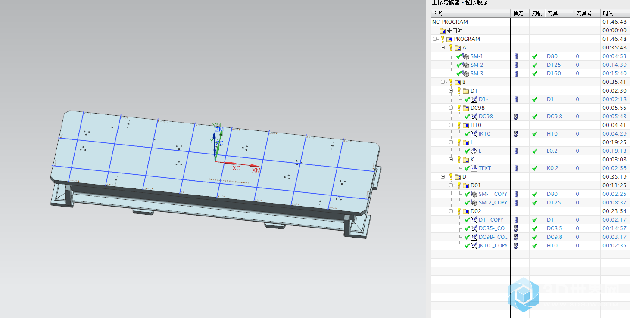Viewport: 630px width, 318px height.
Task: Click the unused items folder icon
Action: (x=442, y=31)
